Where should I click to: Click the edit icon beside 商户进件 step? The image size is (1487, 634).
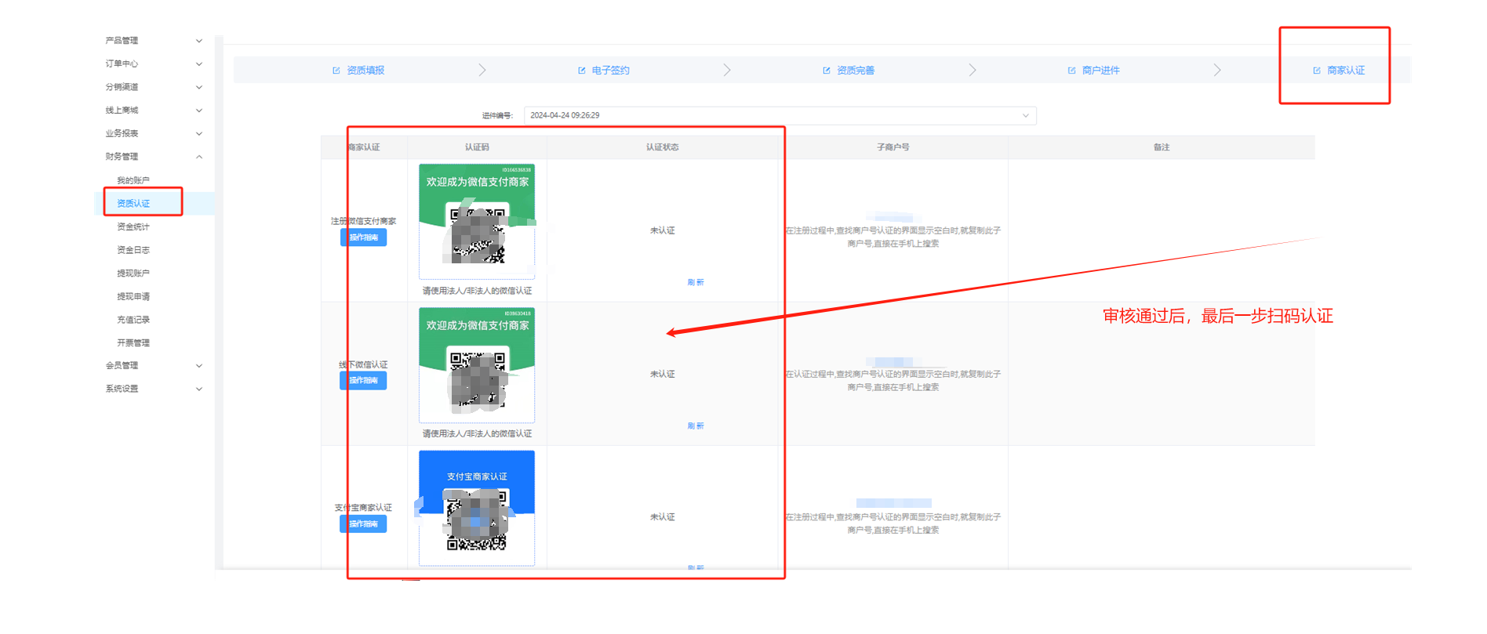point(1072,71)
